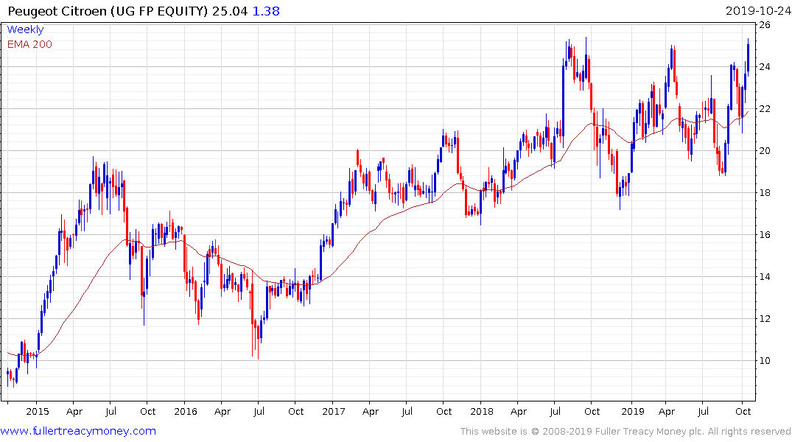Click the blue change value 1.38

(x=266, y=11)
